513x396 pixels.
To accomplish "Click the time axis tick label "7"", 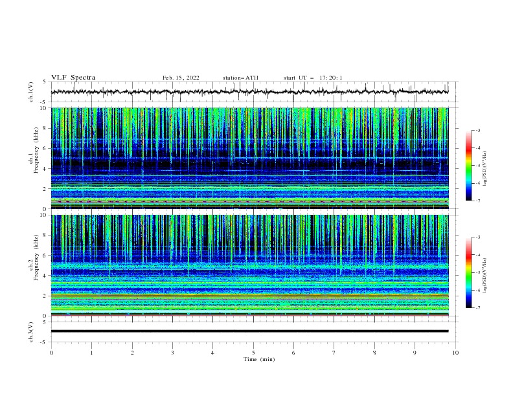I will [x=334, y=353].
